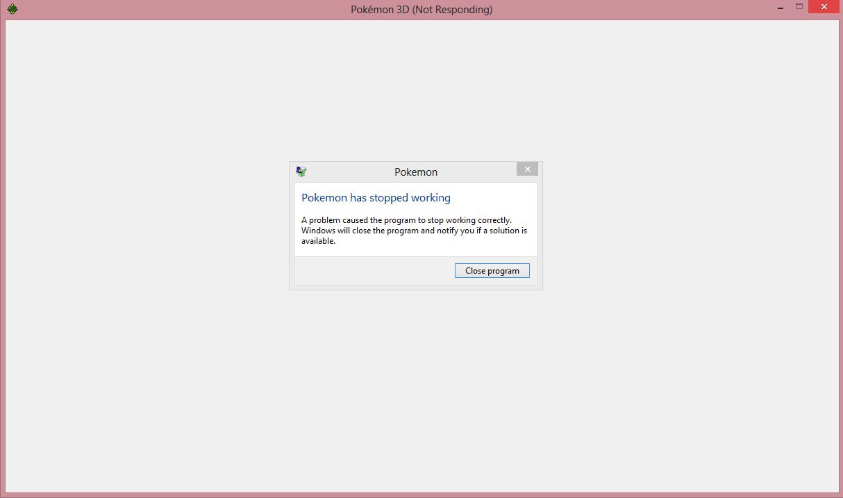This screenshot has width=843, height=498.
Task: Click the "Pokémon 3D (Not Responding)" title text
Action: (x=421, y=10)
